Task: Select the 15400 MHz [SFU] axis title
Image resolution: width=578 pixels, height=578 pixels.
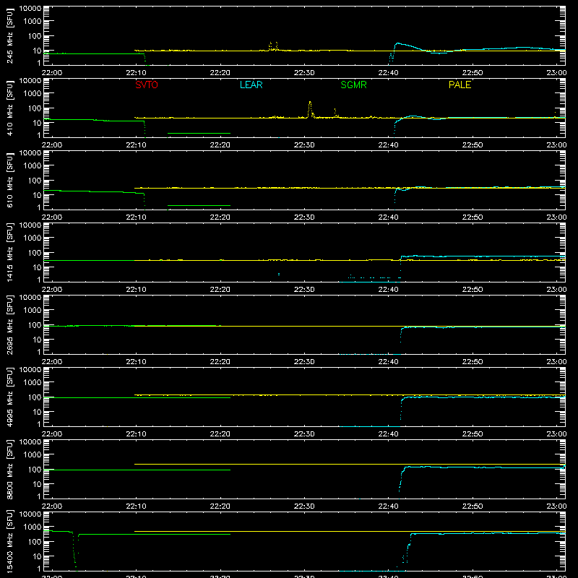Action: 10,541
